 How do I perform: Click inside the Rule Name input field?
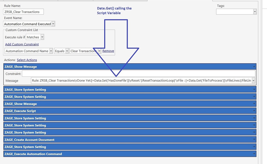[23, 11]
